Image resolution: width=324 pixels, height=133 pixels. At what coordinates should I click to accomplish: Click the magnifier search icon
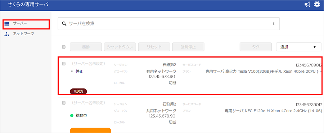[x=64, y=23]
